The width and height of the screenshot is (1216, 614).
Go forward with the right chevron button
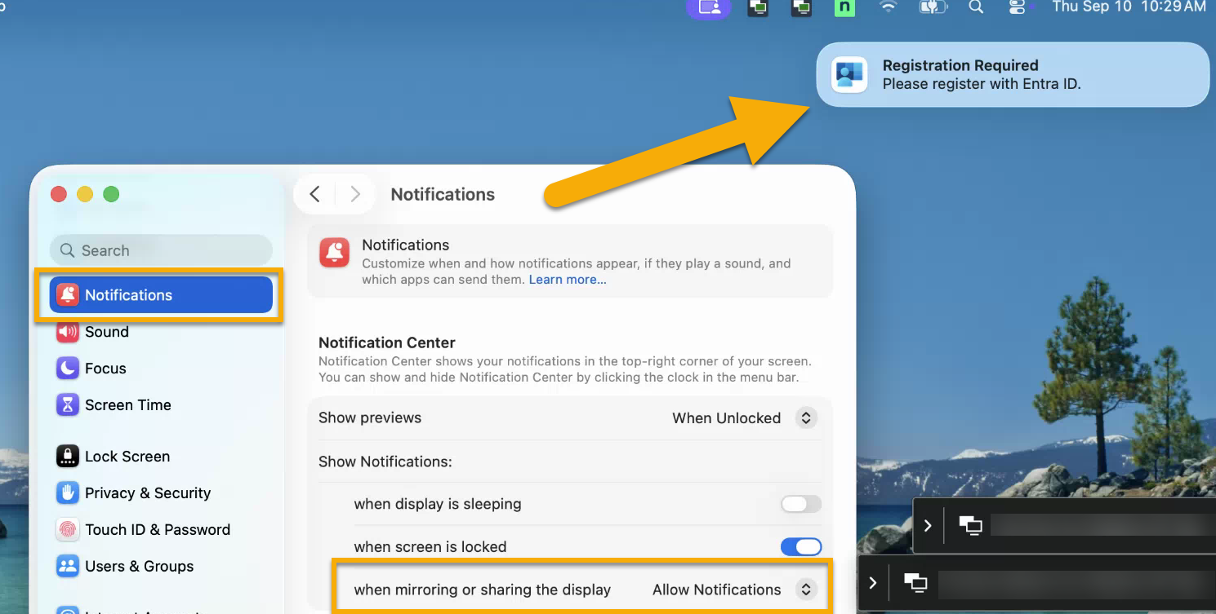click(355, 194)
